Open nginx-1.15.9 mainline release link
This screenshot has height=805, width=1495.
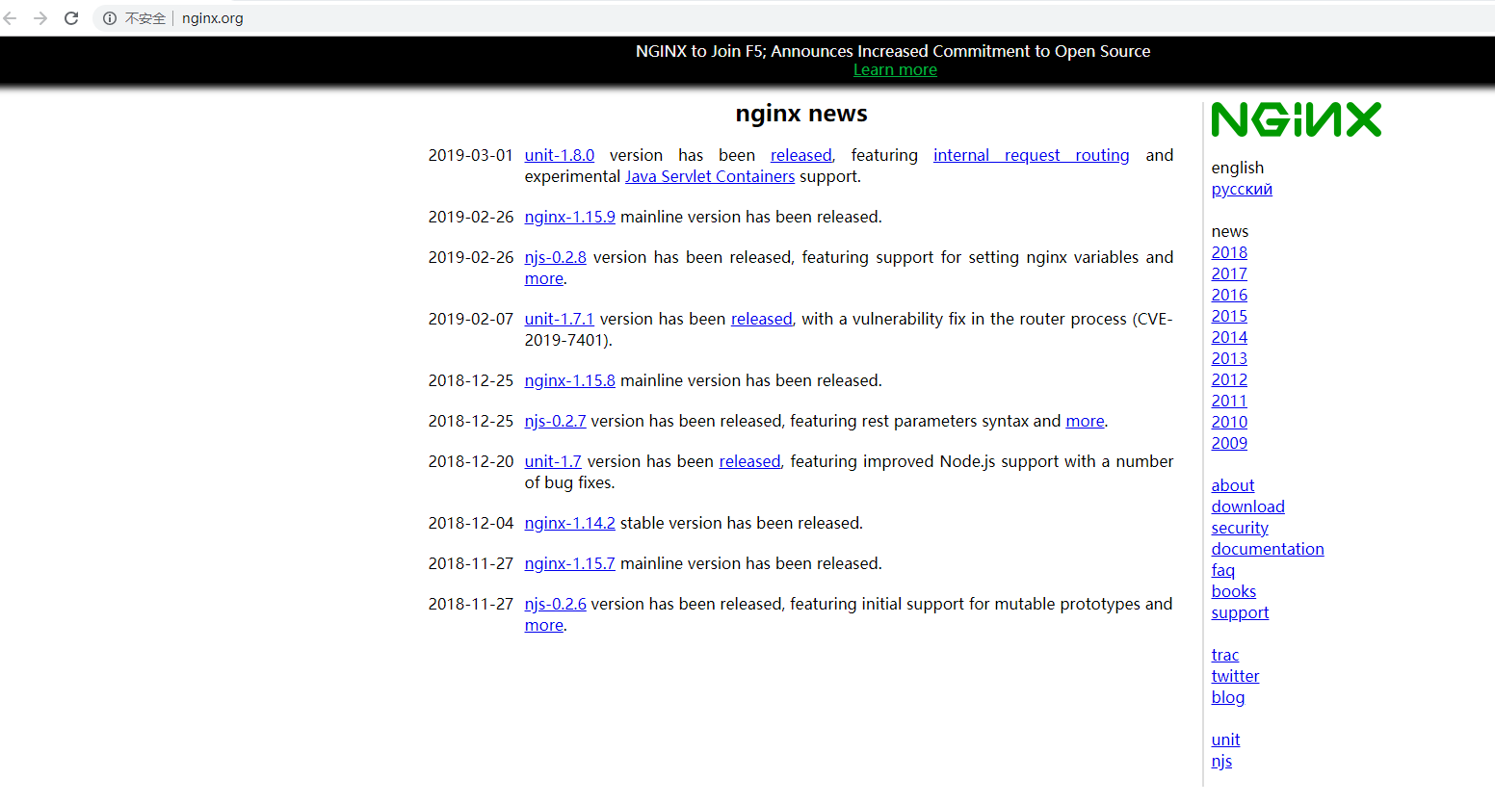(x=570, y=217)
